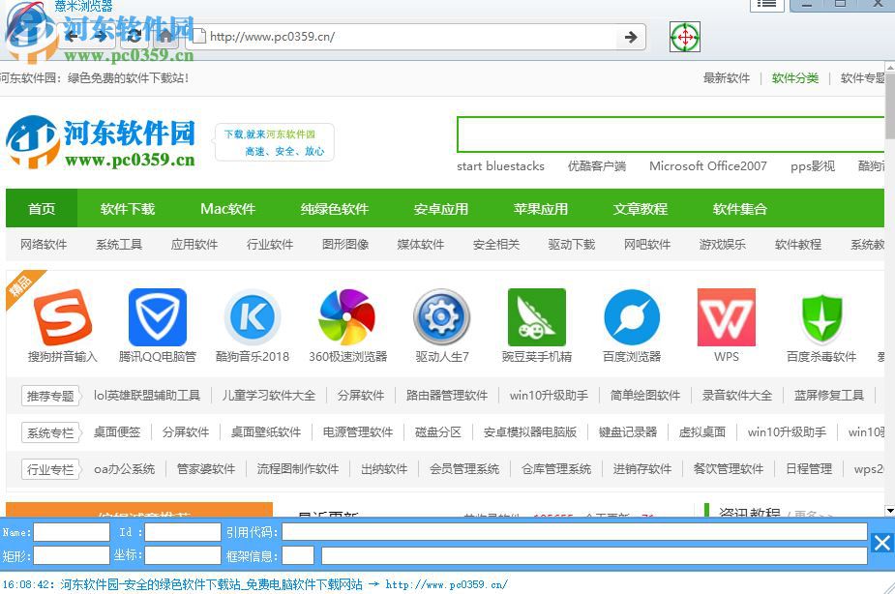Screen dimensions: 895x594
Task: Open the 餐饮管理软件 link
Action: click(x=729, y=469)
